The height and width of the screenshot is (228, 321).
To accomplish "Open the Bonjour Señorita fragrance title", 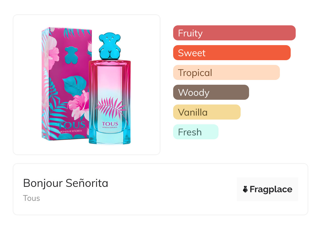I will 66,183.
